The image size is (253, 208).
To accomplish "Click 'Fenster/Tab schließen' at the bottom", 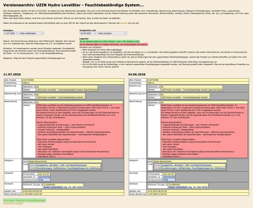I will (x=13, y=204).
